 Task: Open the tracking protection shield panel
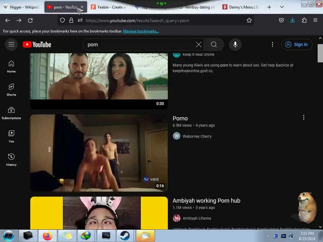[62, 20]
